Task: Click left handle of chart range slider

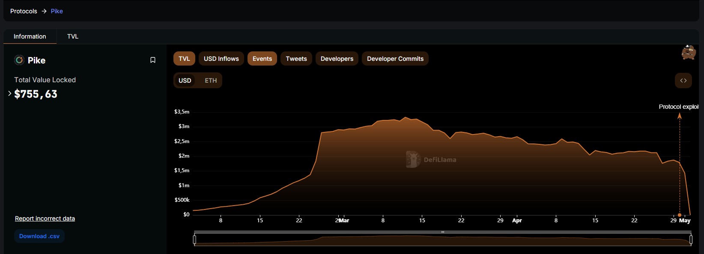Action: click(194, 239)
